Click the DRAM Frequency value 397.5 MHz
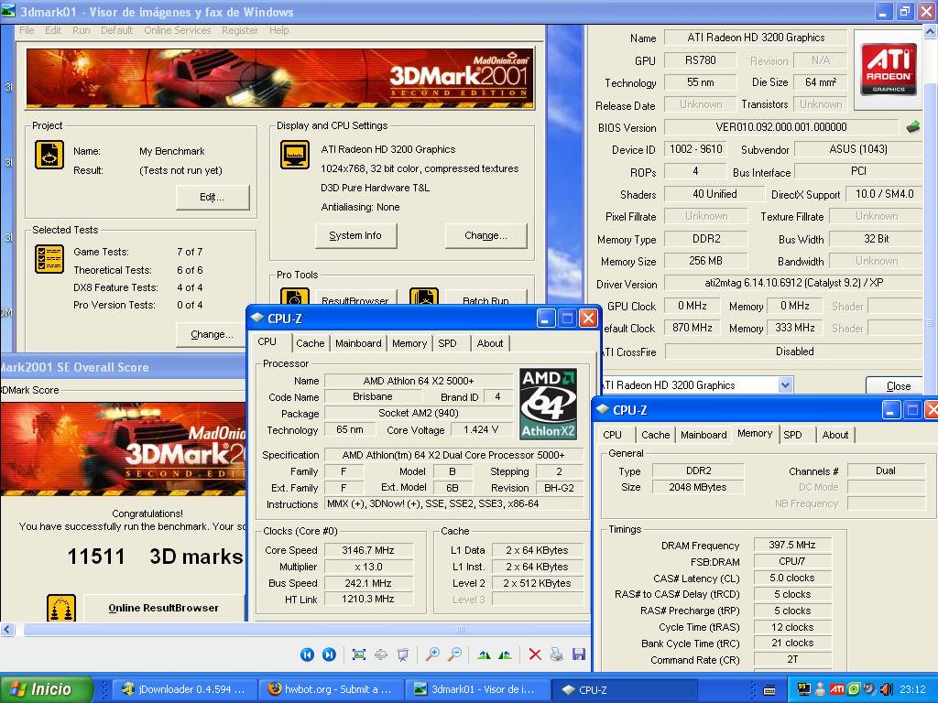This screenshot has width=938, height=703. 792,545
